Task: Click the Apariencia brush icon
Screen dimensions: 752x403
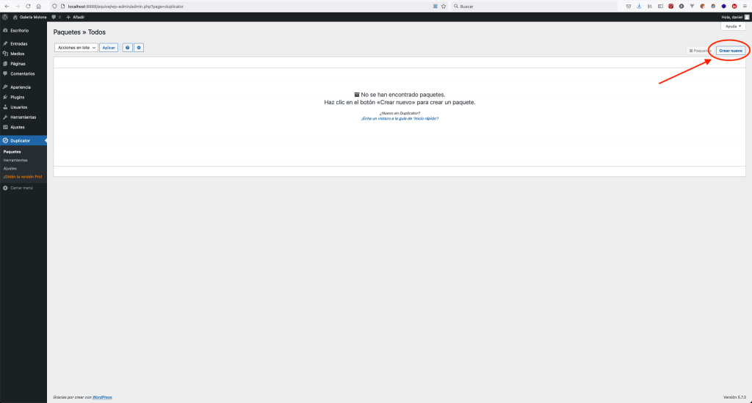Action: click(x=5, y=87)
